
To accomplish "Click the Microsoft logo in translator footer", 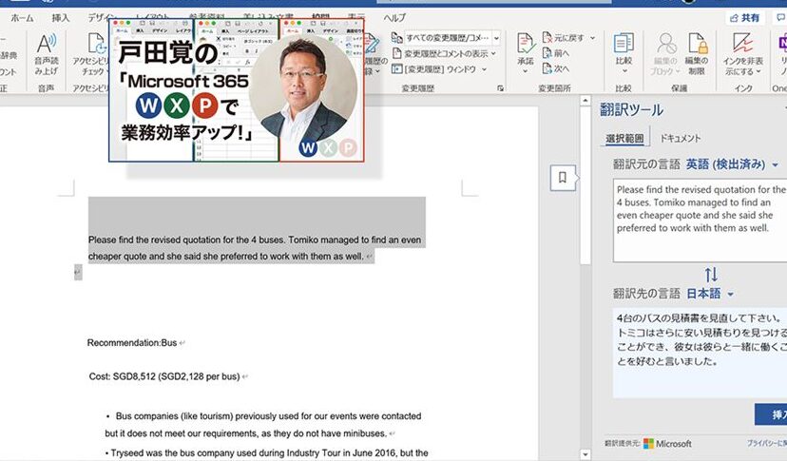I will tap(648, 444).
